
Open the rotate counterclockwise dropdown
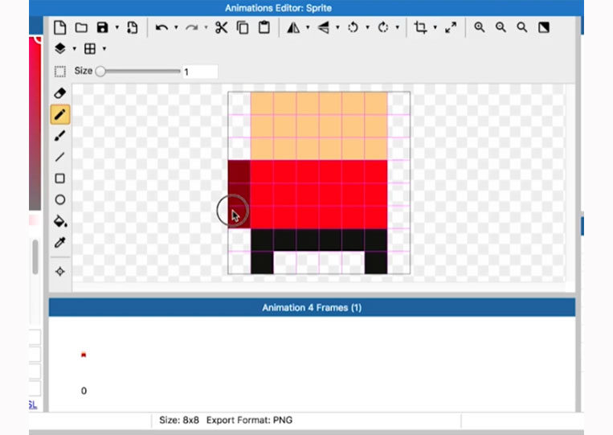pos(367,27)
